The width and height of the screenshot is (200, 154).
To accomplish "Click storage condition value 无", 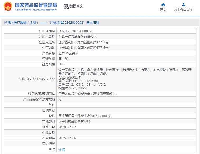I will coord(60,99).
